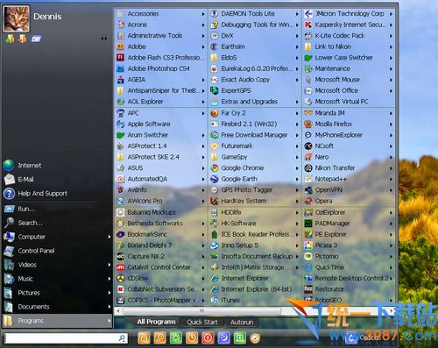Screen dimensions: 438x348
Task: Click the orange padlock lock button
Action: [x=144, y=338]
